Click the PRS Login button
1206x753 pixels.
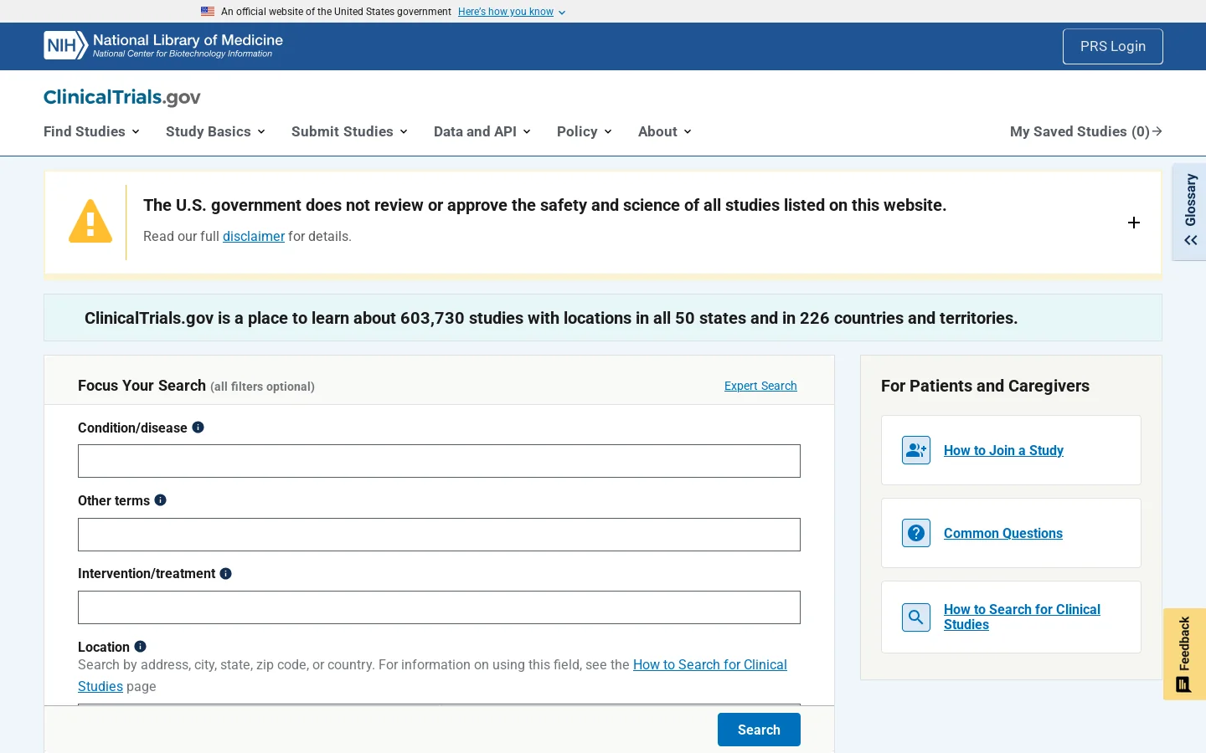coord(1112,46)
